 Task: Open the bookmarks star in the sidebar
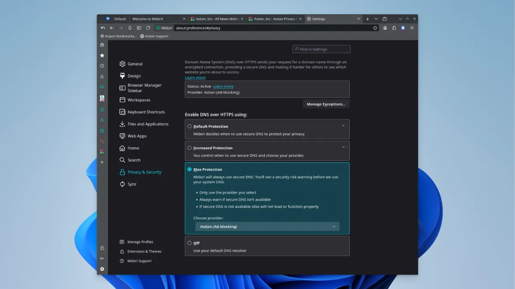(x=102, y=55)
